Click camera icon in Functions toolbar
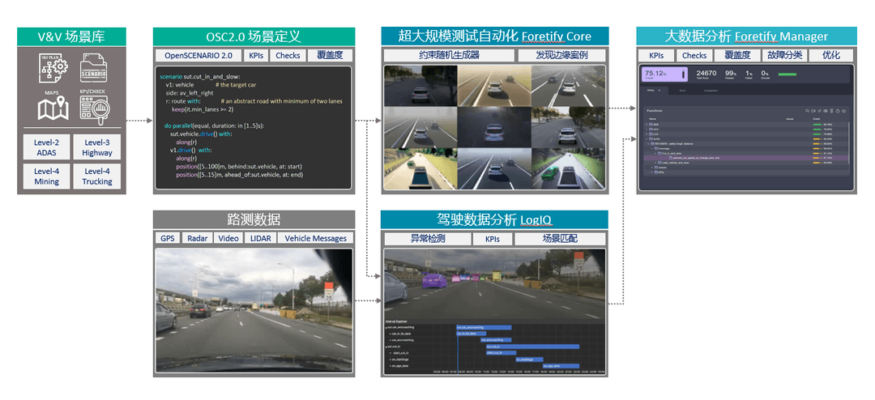The image size is (875, 400). point(813,111)
